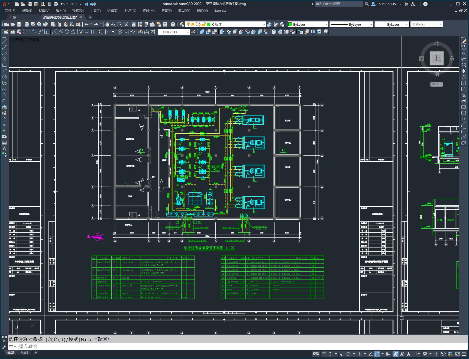Open the K-标注 layer dropdown
469x359 pixels.
pos(264,24)
